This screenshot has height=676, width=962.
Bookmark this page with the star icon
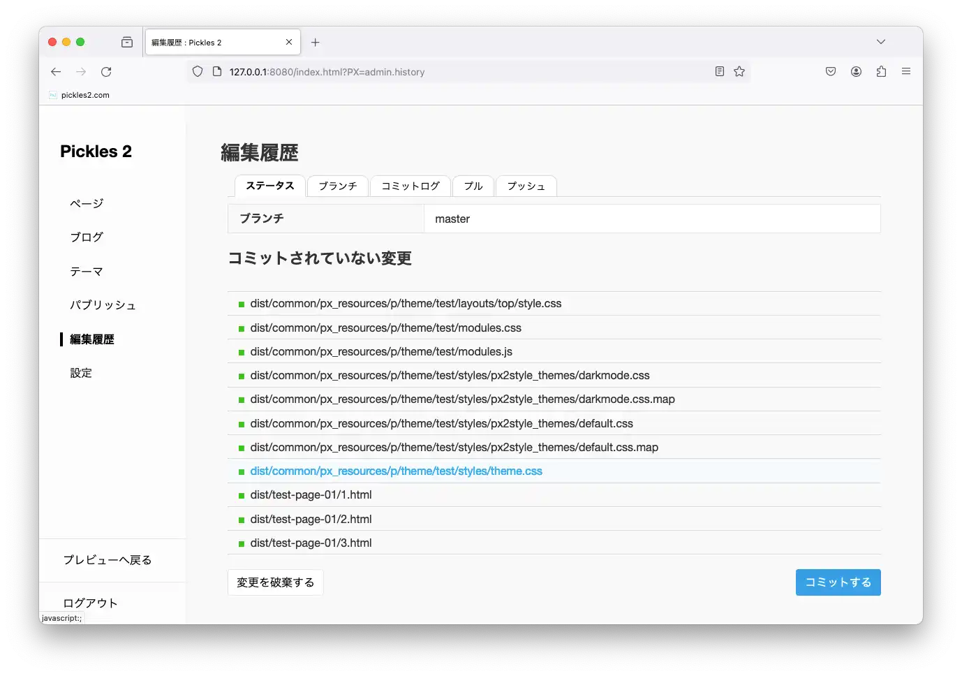739,72
